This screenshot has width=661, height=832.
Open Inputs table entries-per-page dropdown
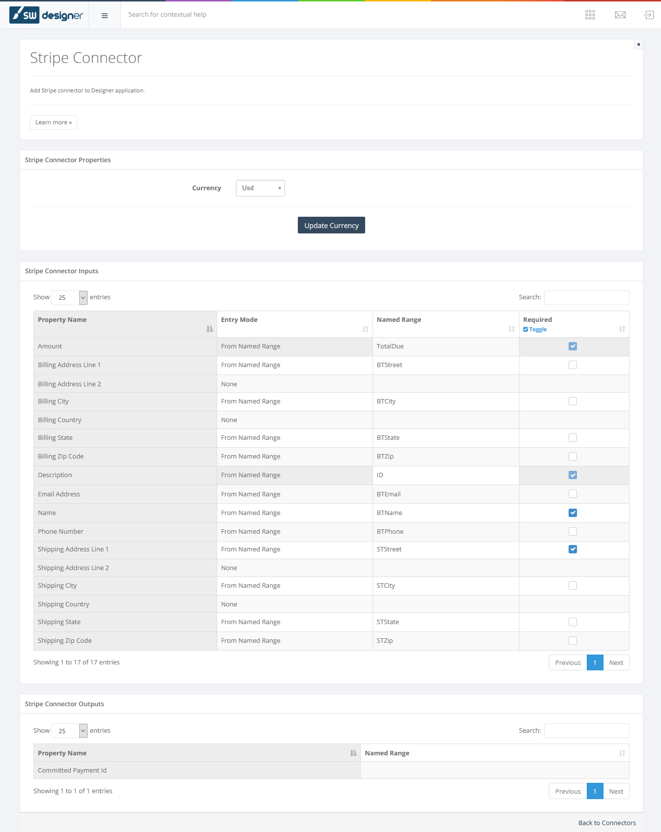tap(69, 297)
